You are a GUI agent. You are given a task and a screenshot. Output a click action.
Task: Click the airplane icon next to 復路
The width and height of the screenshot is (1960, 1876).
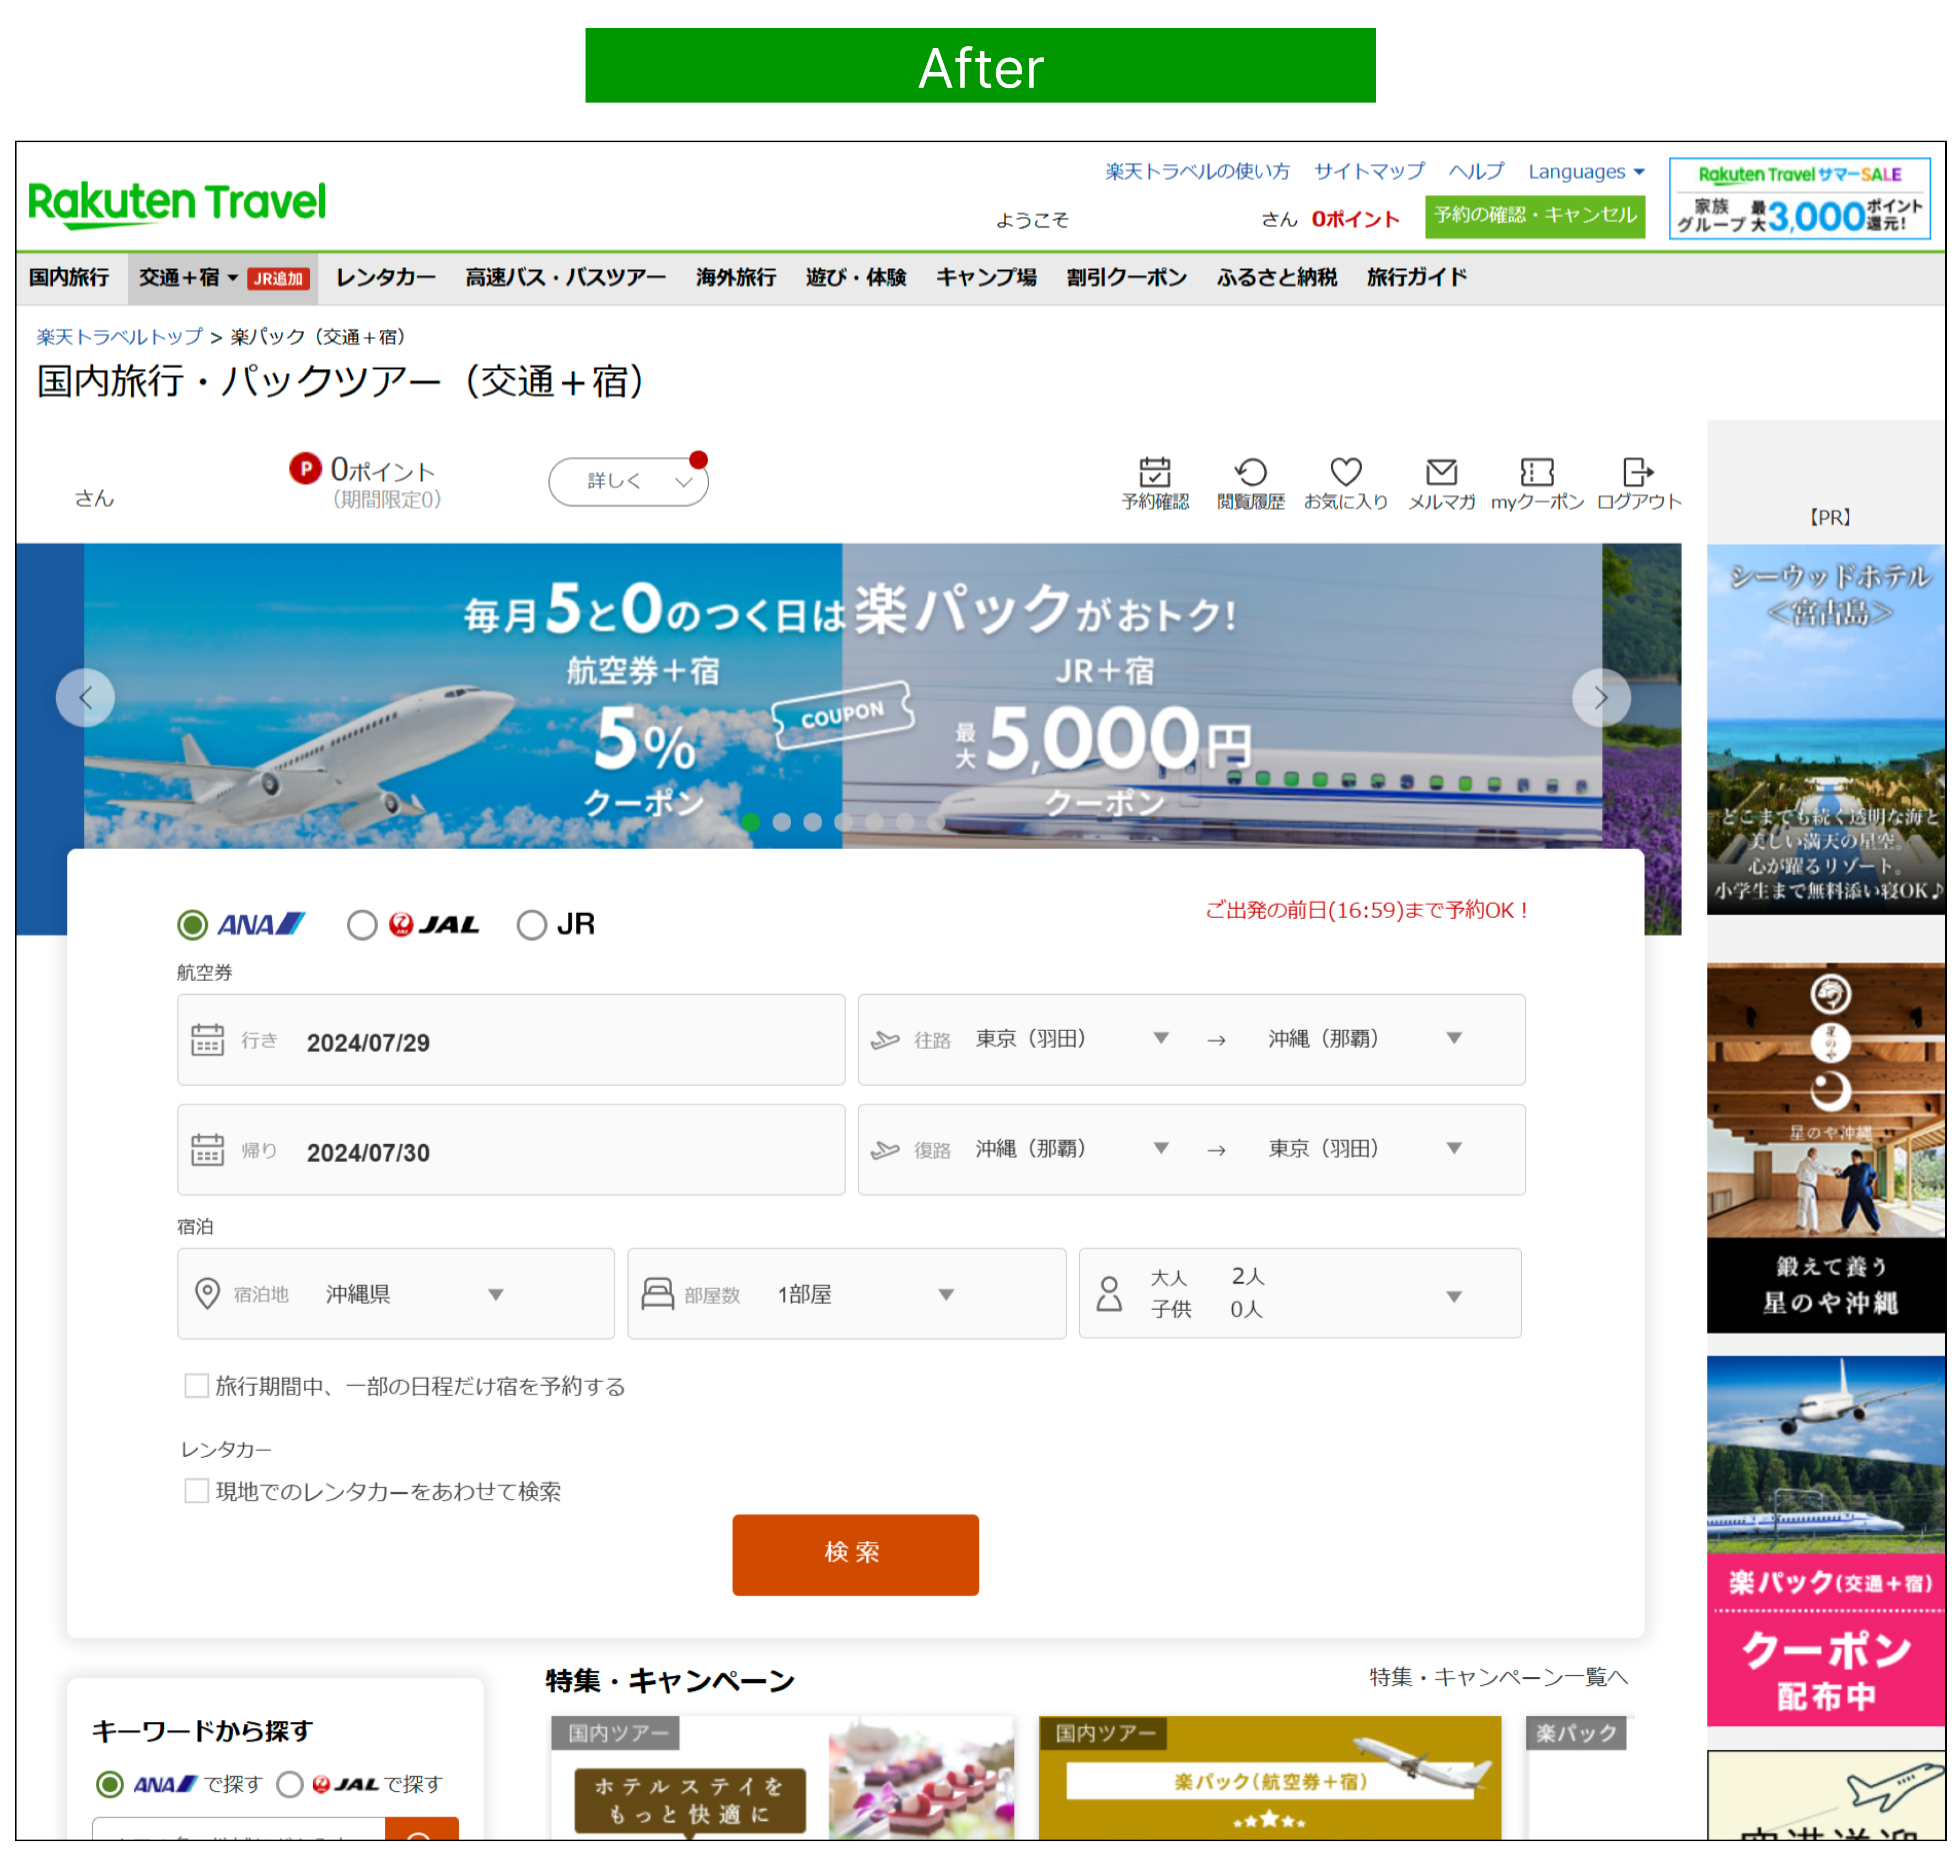click(x=885, y=1150)
